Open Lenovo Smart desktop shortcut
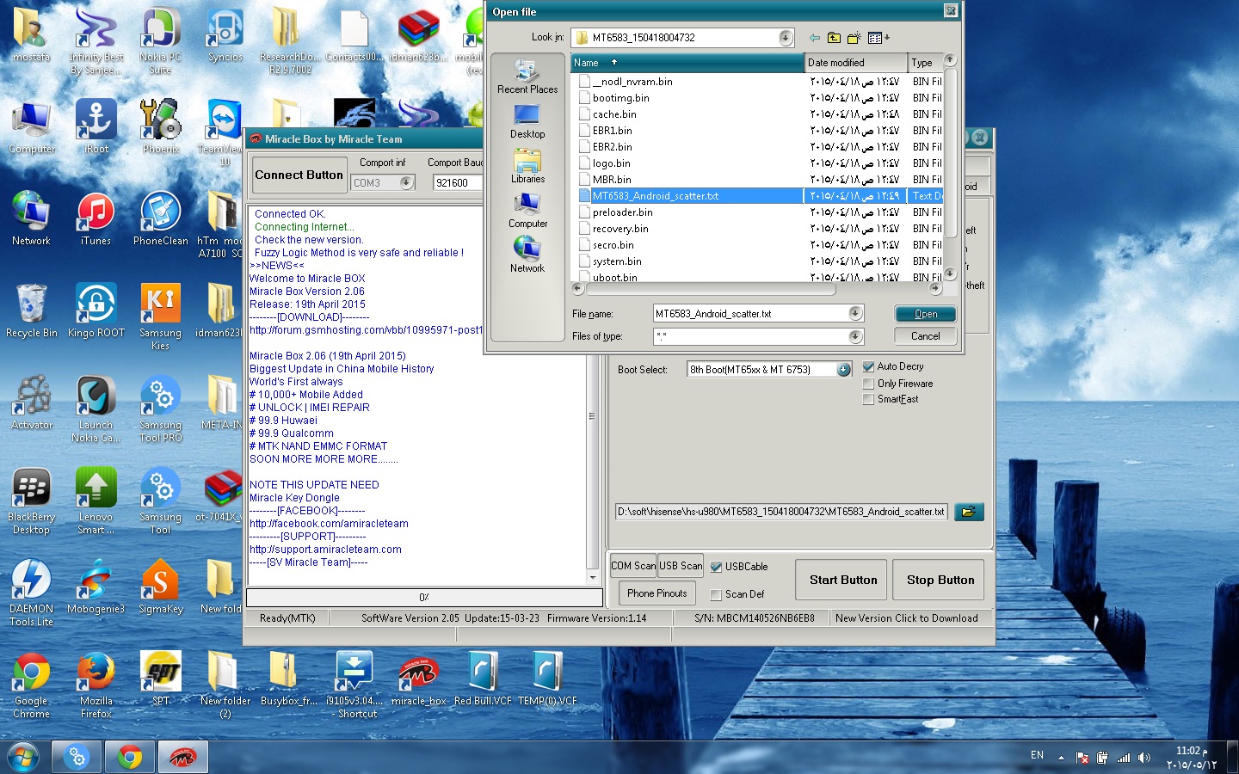Screen dimensions: 1239x774 [x=96, y=501]
